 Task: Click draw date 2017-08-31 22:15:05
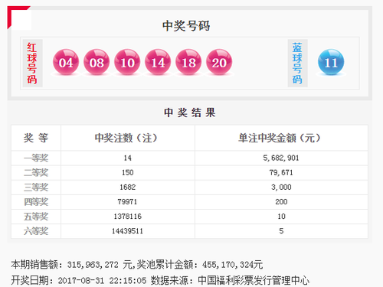point(102,281)
